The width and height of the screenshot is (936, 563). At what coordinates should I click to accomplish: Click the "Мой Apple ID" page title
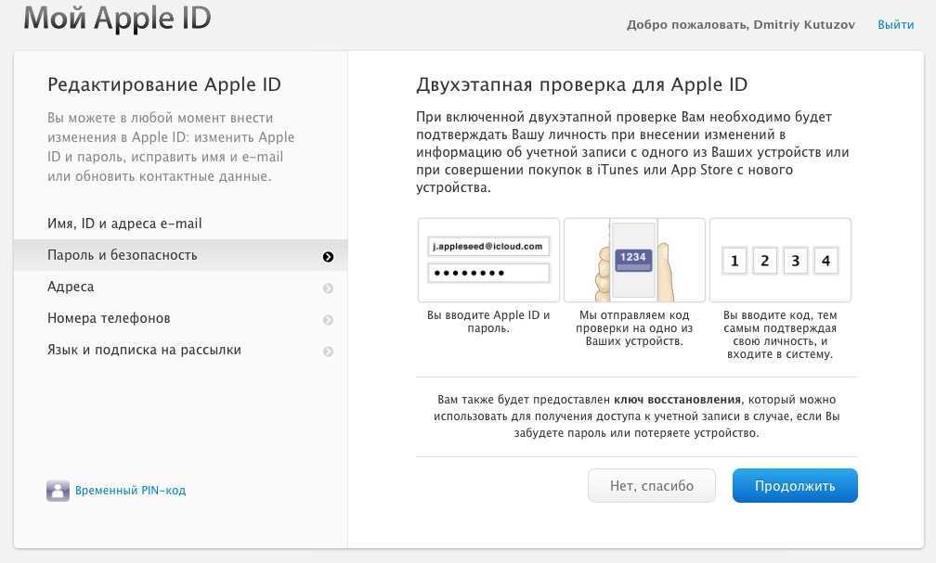coord(117,18)
